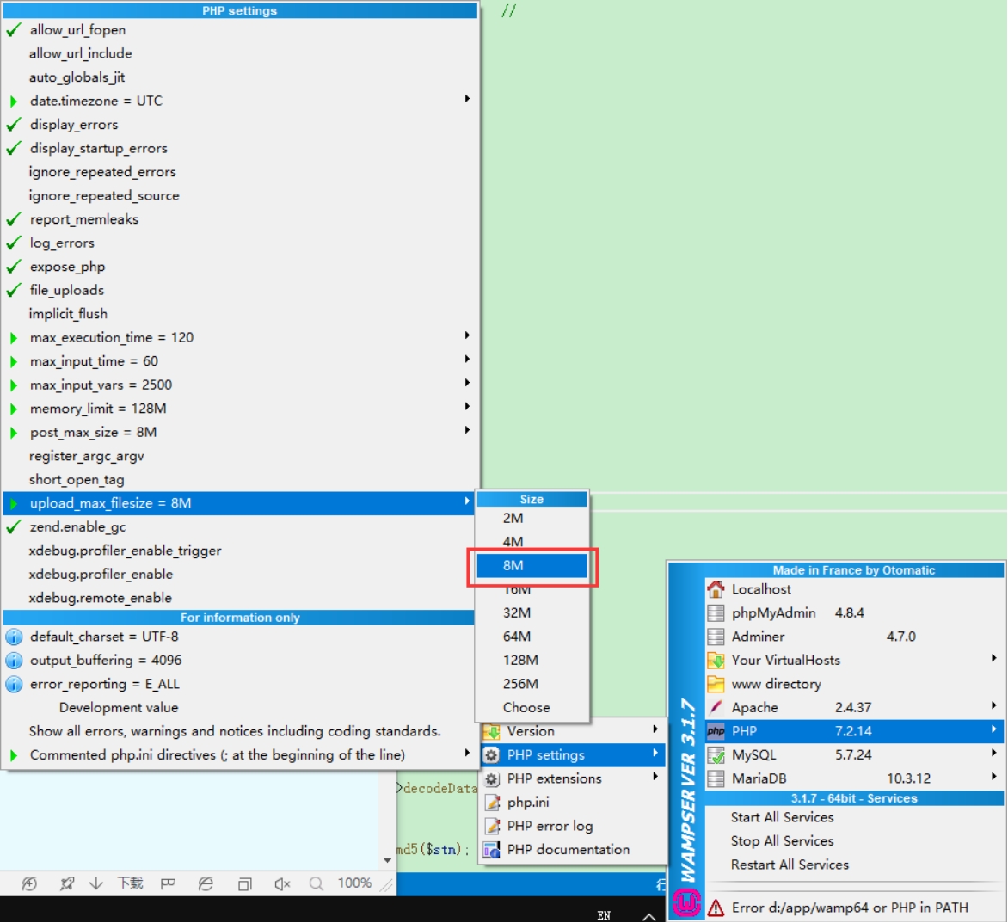Expand memory_limit = 128M submenu

tap(98, 409)
